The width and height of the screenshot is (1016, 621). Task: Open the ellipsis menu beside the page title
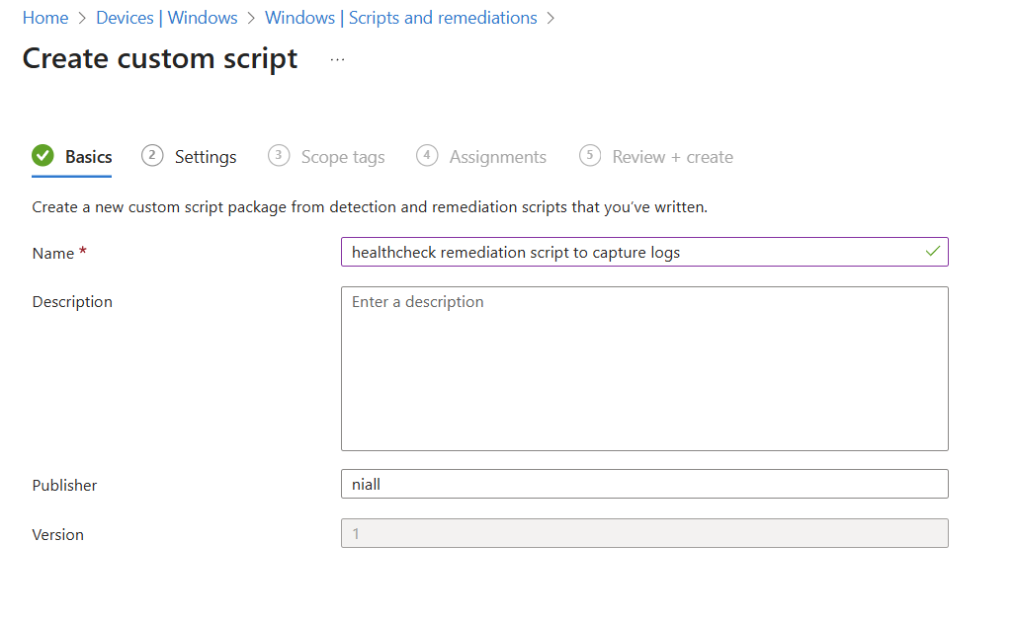pos(338,59)
